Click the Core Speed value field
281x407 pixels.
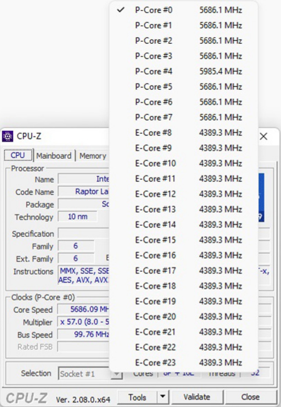84,309
